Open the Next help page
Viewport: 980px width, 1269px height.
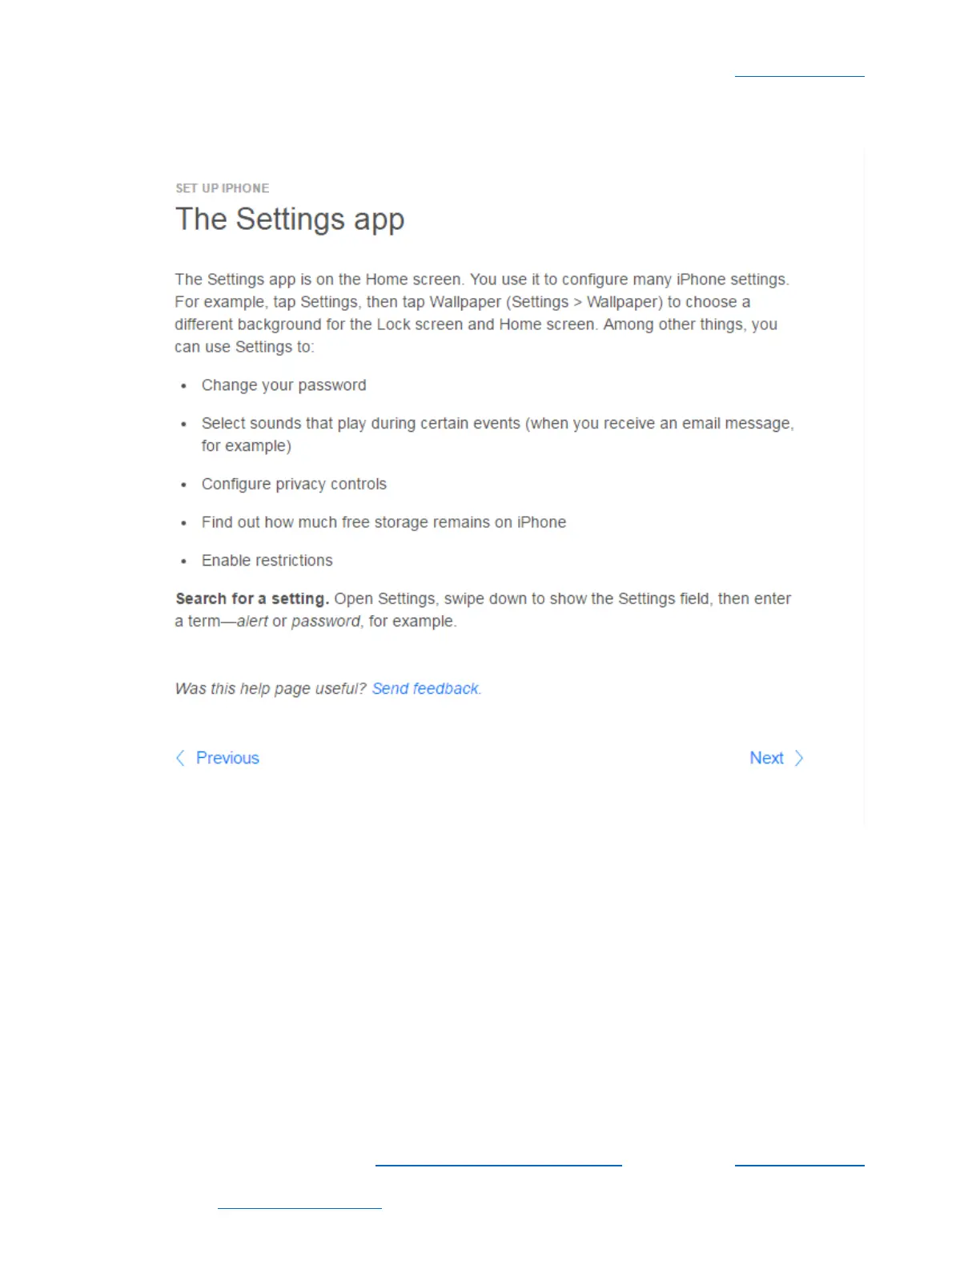(766, 758)
